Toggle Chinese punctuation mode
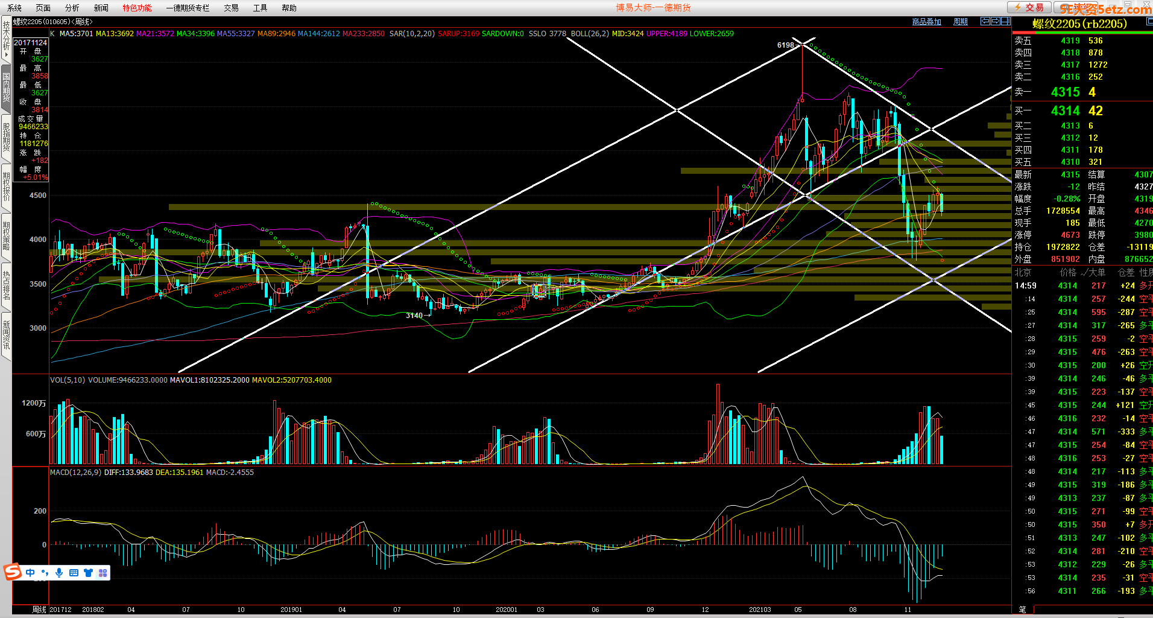The height and width of the screenshot is (618, 1153). 45,573
